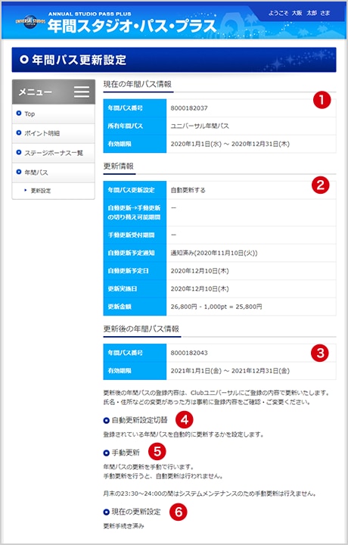Open the 手動更新 link
The height and width of the screenshot is (545, 348).
click(x=126, y=453)
